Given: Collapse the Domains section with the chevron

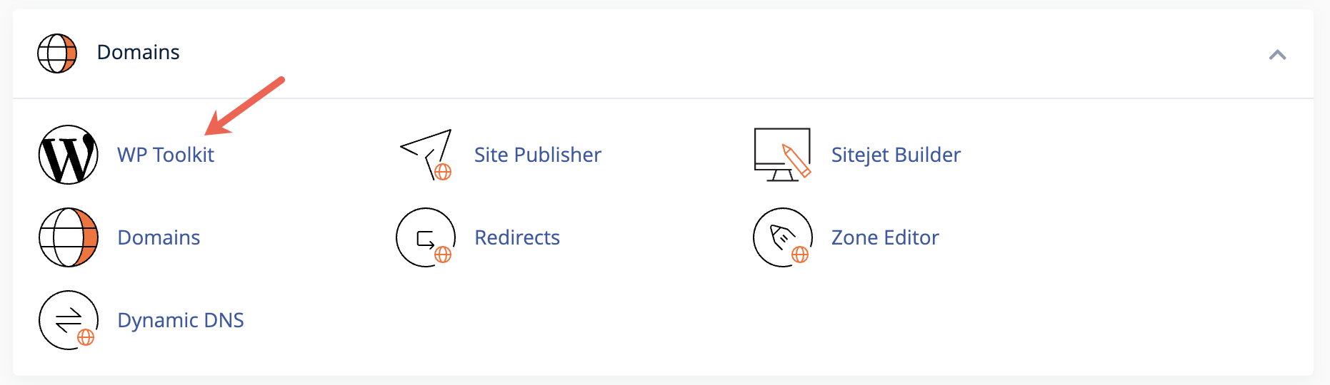Looking at the screenshot, I should pyautogui.click(x=1277, y=54).
